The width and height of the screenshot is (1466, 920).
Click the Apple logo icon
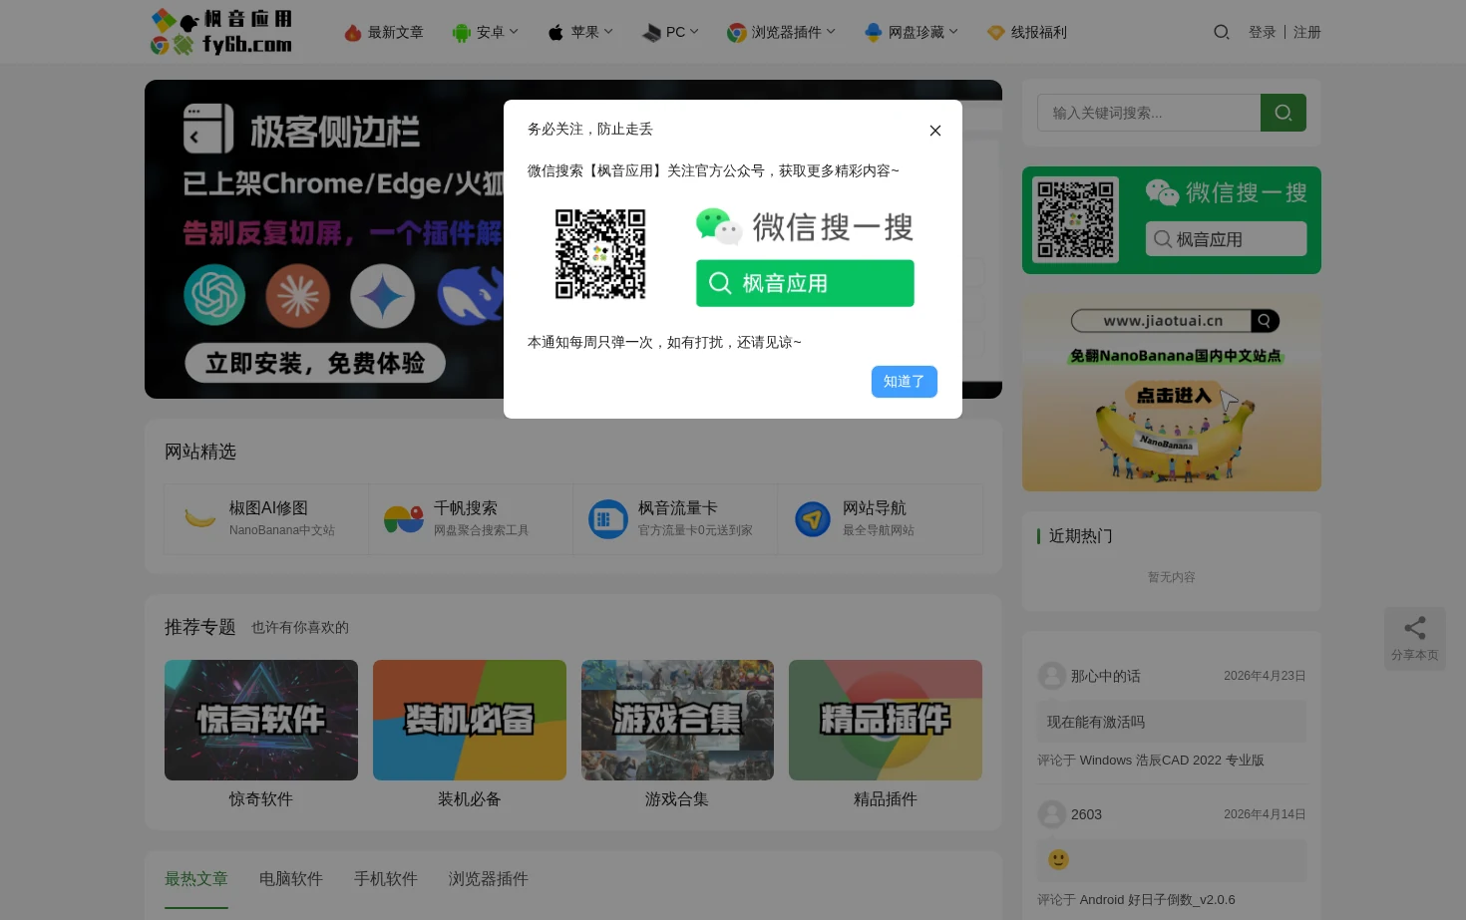tap(555, 33)
